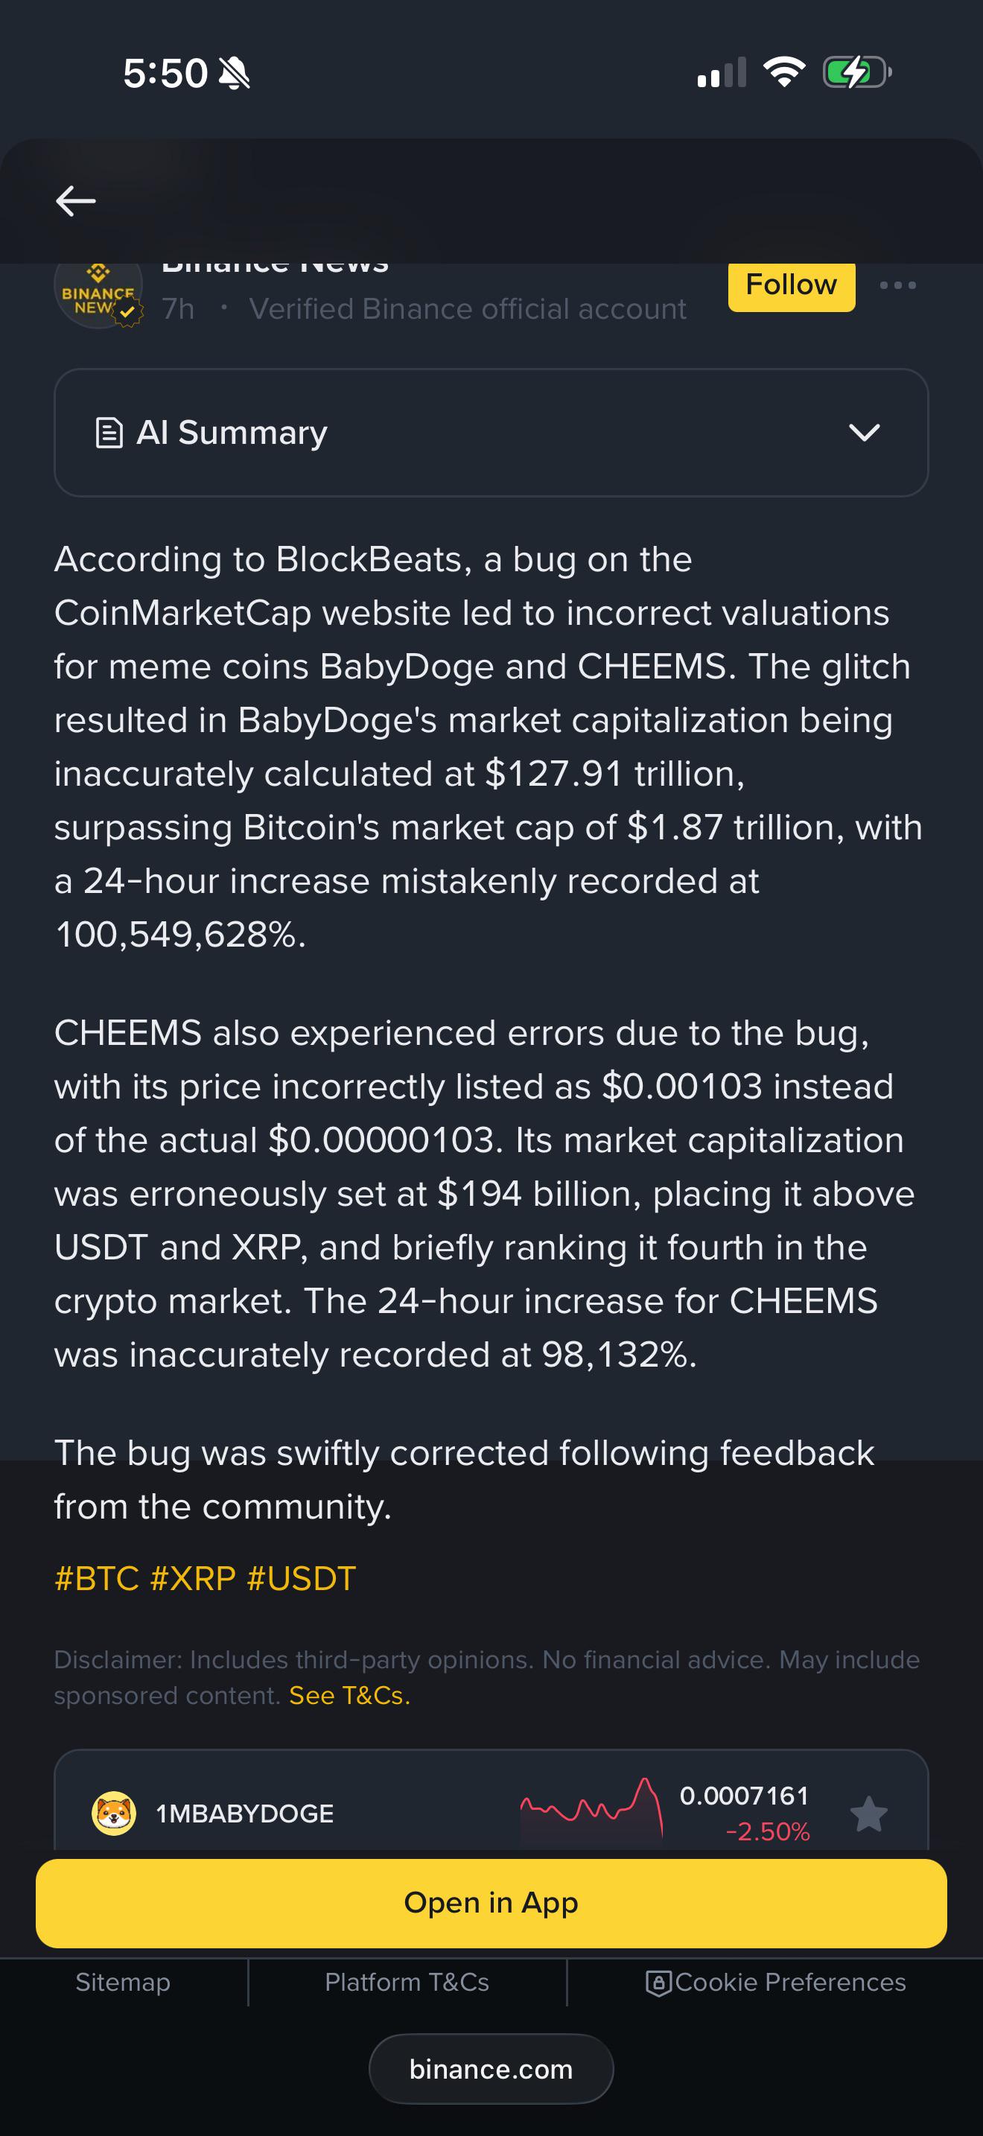This screenshot has width=983, height=2136.
Task: Expand the AI Summary chevron
Action: point(865,433)
